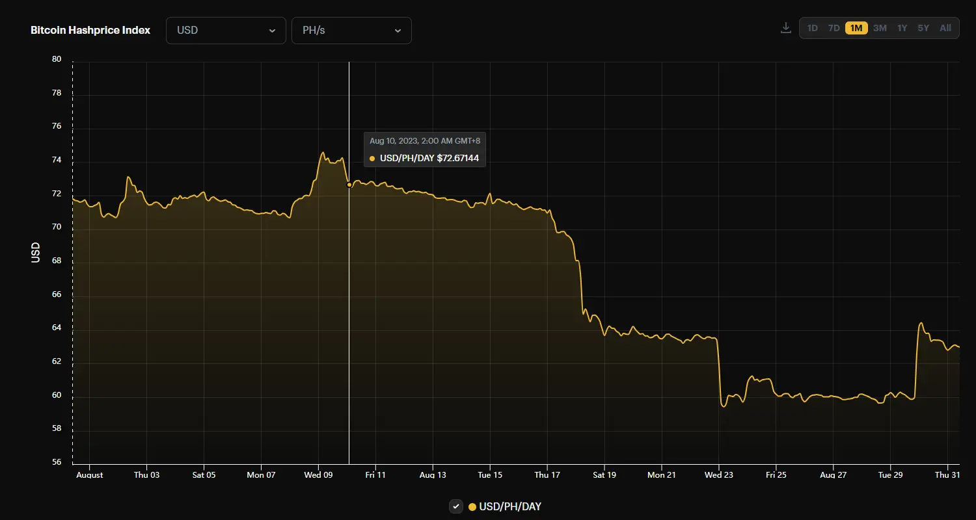Select the 7D time range
The height and width of the screenshot is (520, 976).
point(834,28)
